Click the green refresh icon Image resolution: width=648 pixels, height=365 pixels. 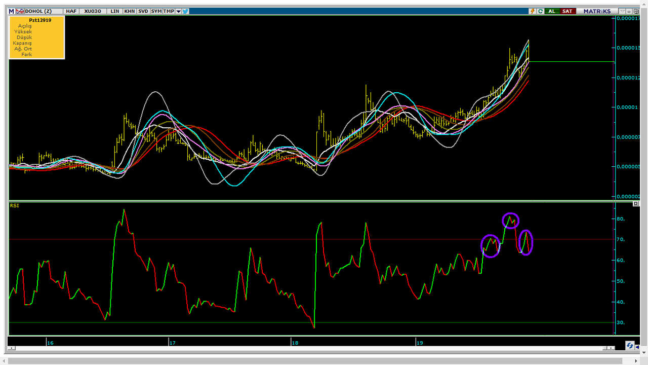tap(540, 11)
